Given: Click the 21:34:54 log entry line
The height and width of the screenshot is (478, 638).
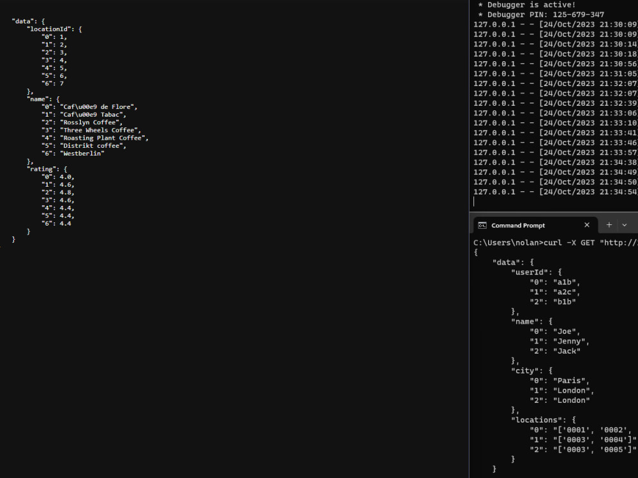Looking at the screenshot, I should click(x=555, y=192).
